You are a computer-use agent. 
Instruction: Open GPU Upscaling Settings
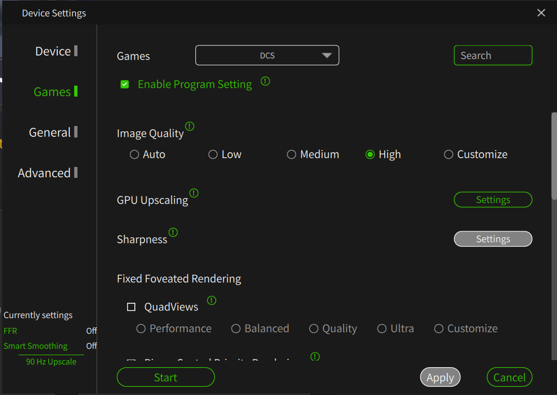pyautogui.click(x=493, y=200)
